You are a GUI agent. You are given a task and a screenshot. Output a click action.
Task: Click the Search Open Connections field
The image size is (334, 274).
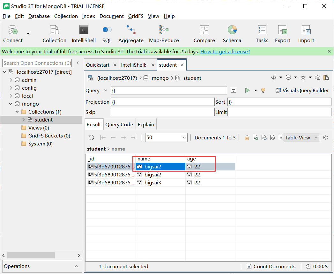pyautogui.click(x=37, y=63)
